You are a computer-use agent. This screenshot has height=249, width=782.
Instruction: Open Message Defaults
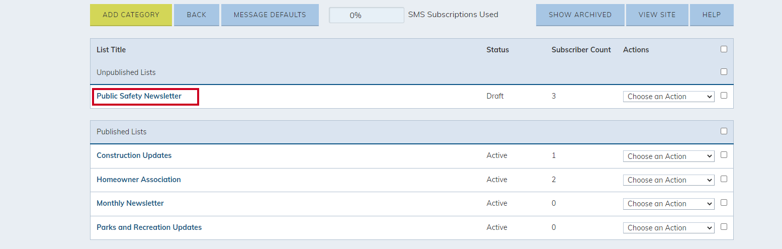pyautogui.click(x=270, y=15)
